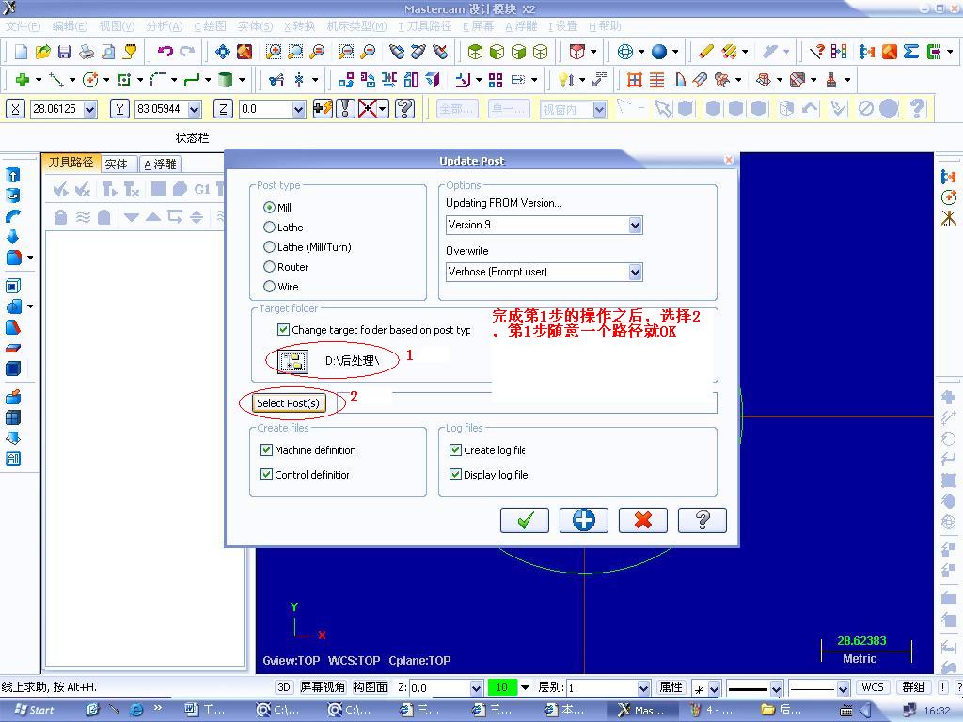Uncheck Machine definition checkbox
Viewport: 963px width, 722px height.
(x=266, y=450)
